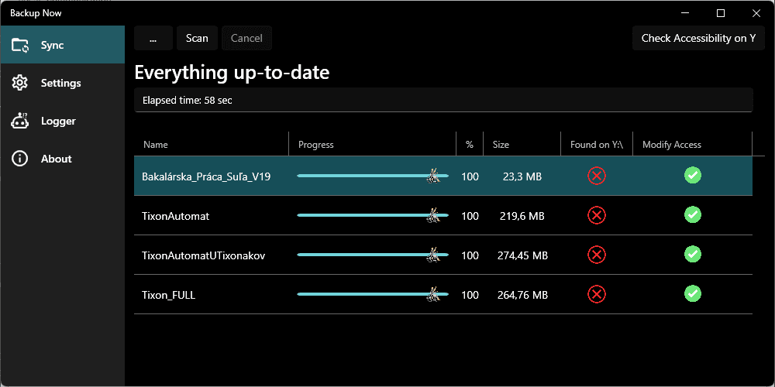Click green checkmark for TixonAutomatUTixonakov row
Screen dimensions: 775x387
coord(693,254)
